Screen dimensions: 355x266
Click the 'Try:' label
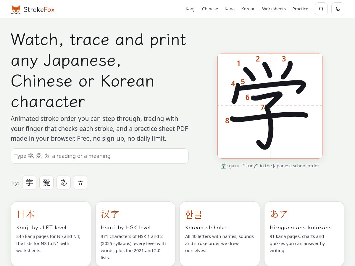15,183
